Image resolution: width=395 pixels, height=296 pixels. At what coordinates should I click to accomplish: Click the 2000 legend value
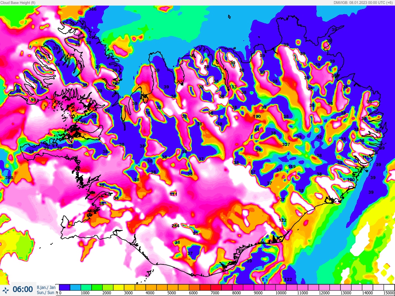107,293
